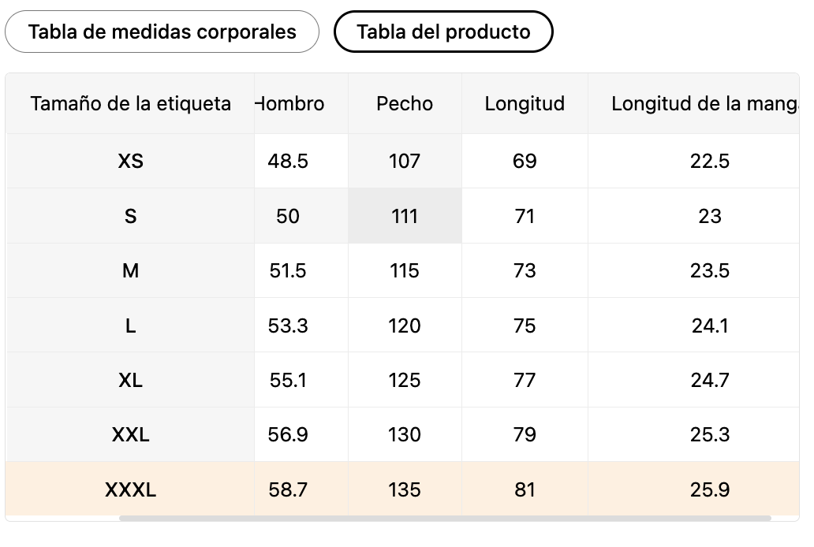Image resolution: width=814 pixels, height=547 pixels.
Task: Click the Hombro column header
Action: pos(292,104)
